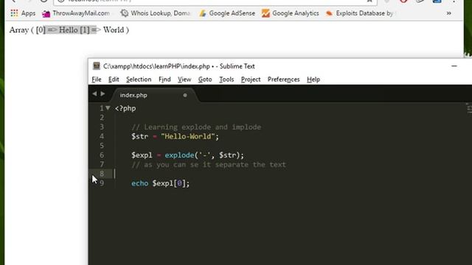The image size is (472, 265).
Task: Open the Edit menu in Sublime Text
Action: point(114,79)
